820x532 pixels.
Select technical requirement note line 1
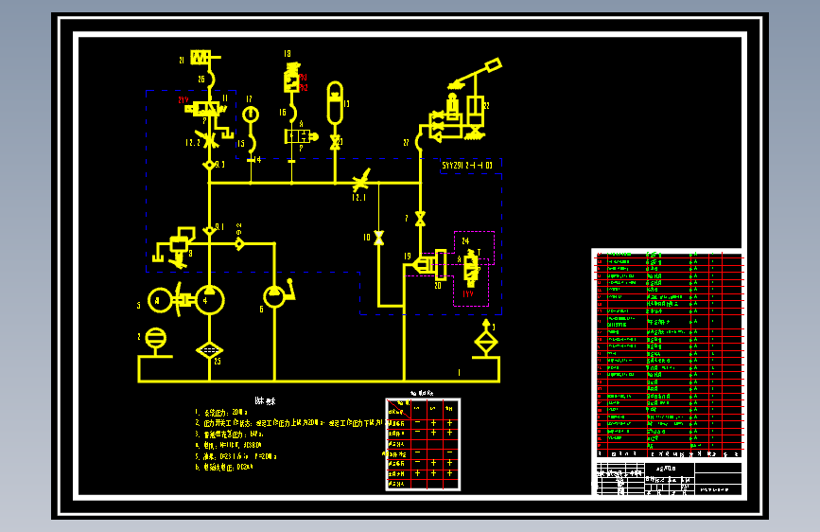pyautogui.click(x=221, y=413)
